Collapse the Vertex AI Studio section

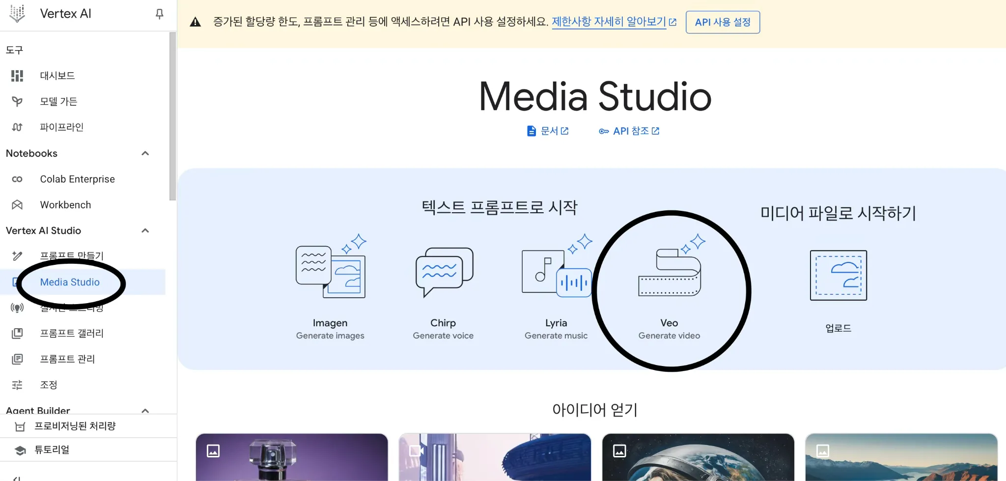[x=145, y=230]
